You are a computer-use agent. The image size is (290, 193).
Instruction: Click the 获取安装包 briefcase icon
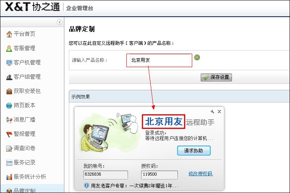[x=9, y=91]
